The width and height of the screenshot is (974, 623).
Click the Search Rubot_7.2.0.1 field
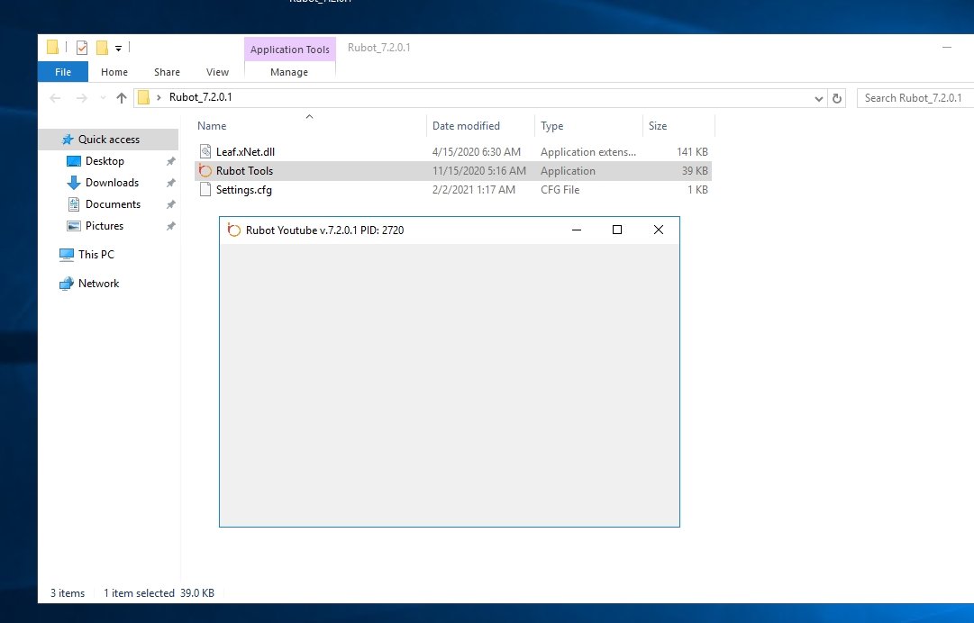click(x=912, y=98)
